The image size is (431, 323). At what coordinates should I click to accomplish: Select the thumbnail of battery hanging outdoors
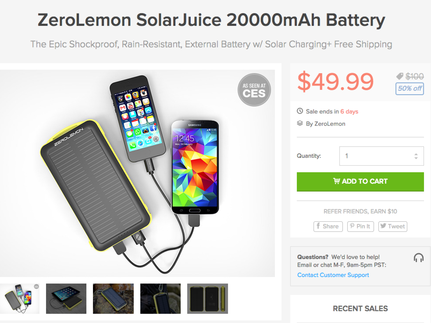(160, 299)
